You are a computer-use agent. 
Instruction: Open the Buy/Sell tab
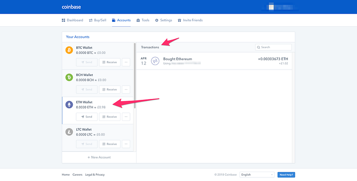tap(97, 20)
